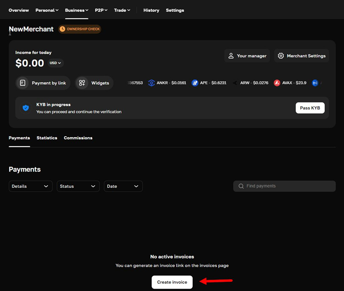Click the magnifier icon in the payments search
Screen dimensions: 344x291
[241, 186]
